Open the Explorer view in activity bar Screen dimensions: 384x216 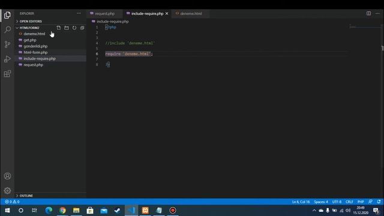7,15
